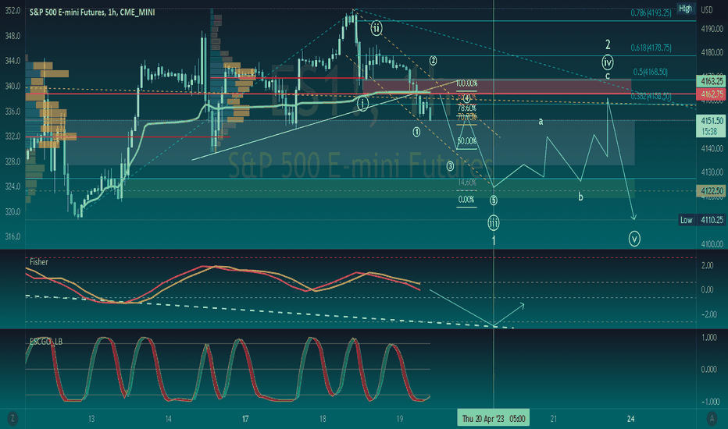The image size is (728, 429).
Task: Select the large wave label 2
Action: point(608,44)
